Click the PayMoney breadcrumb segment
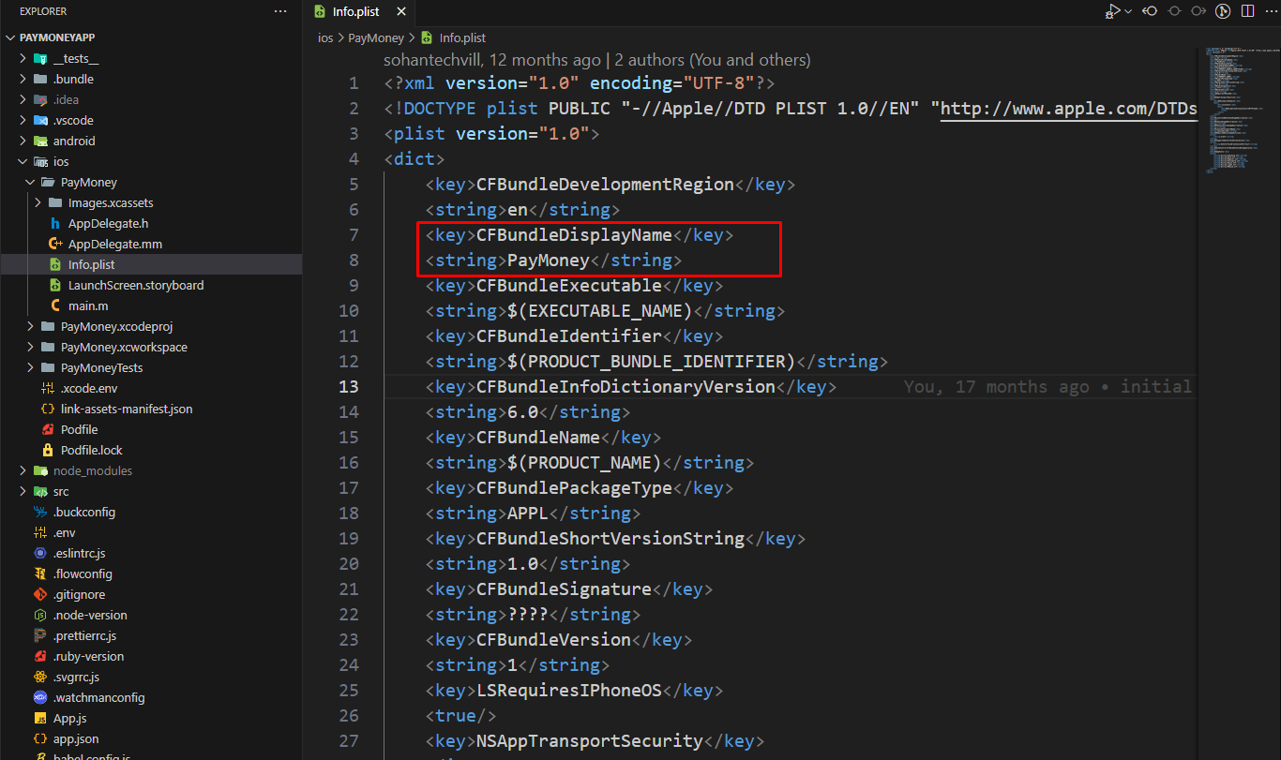 click(x=375, y=38)
